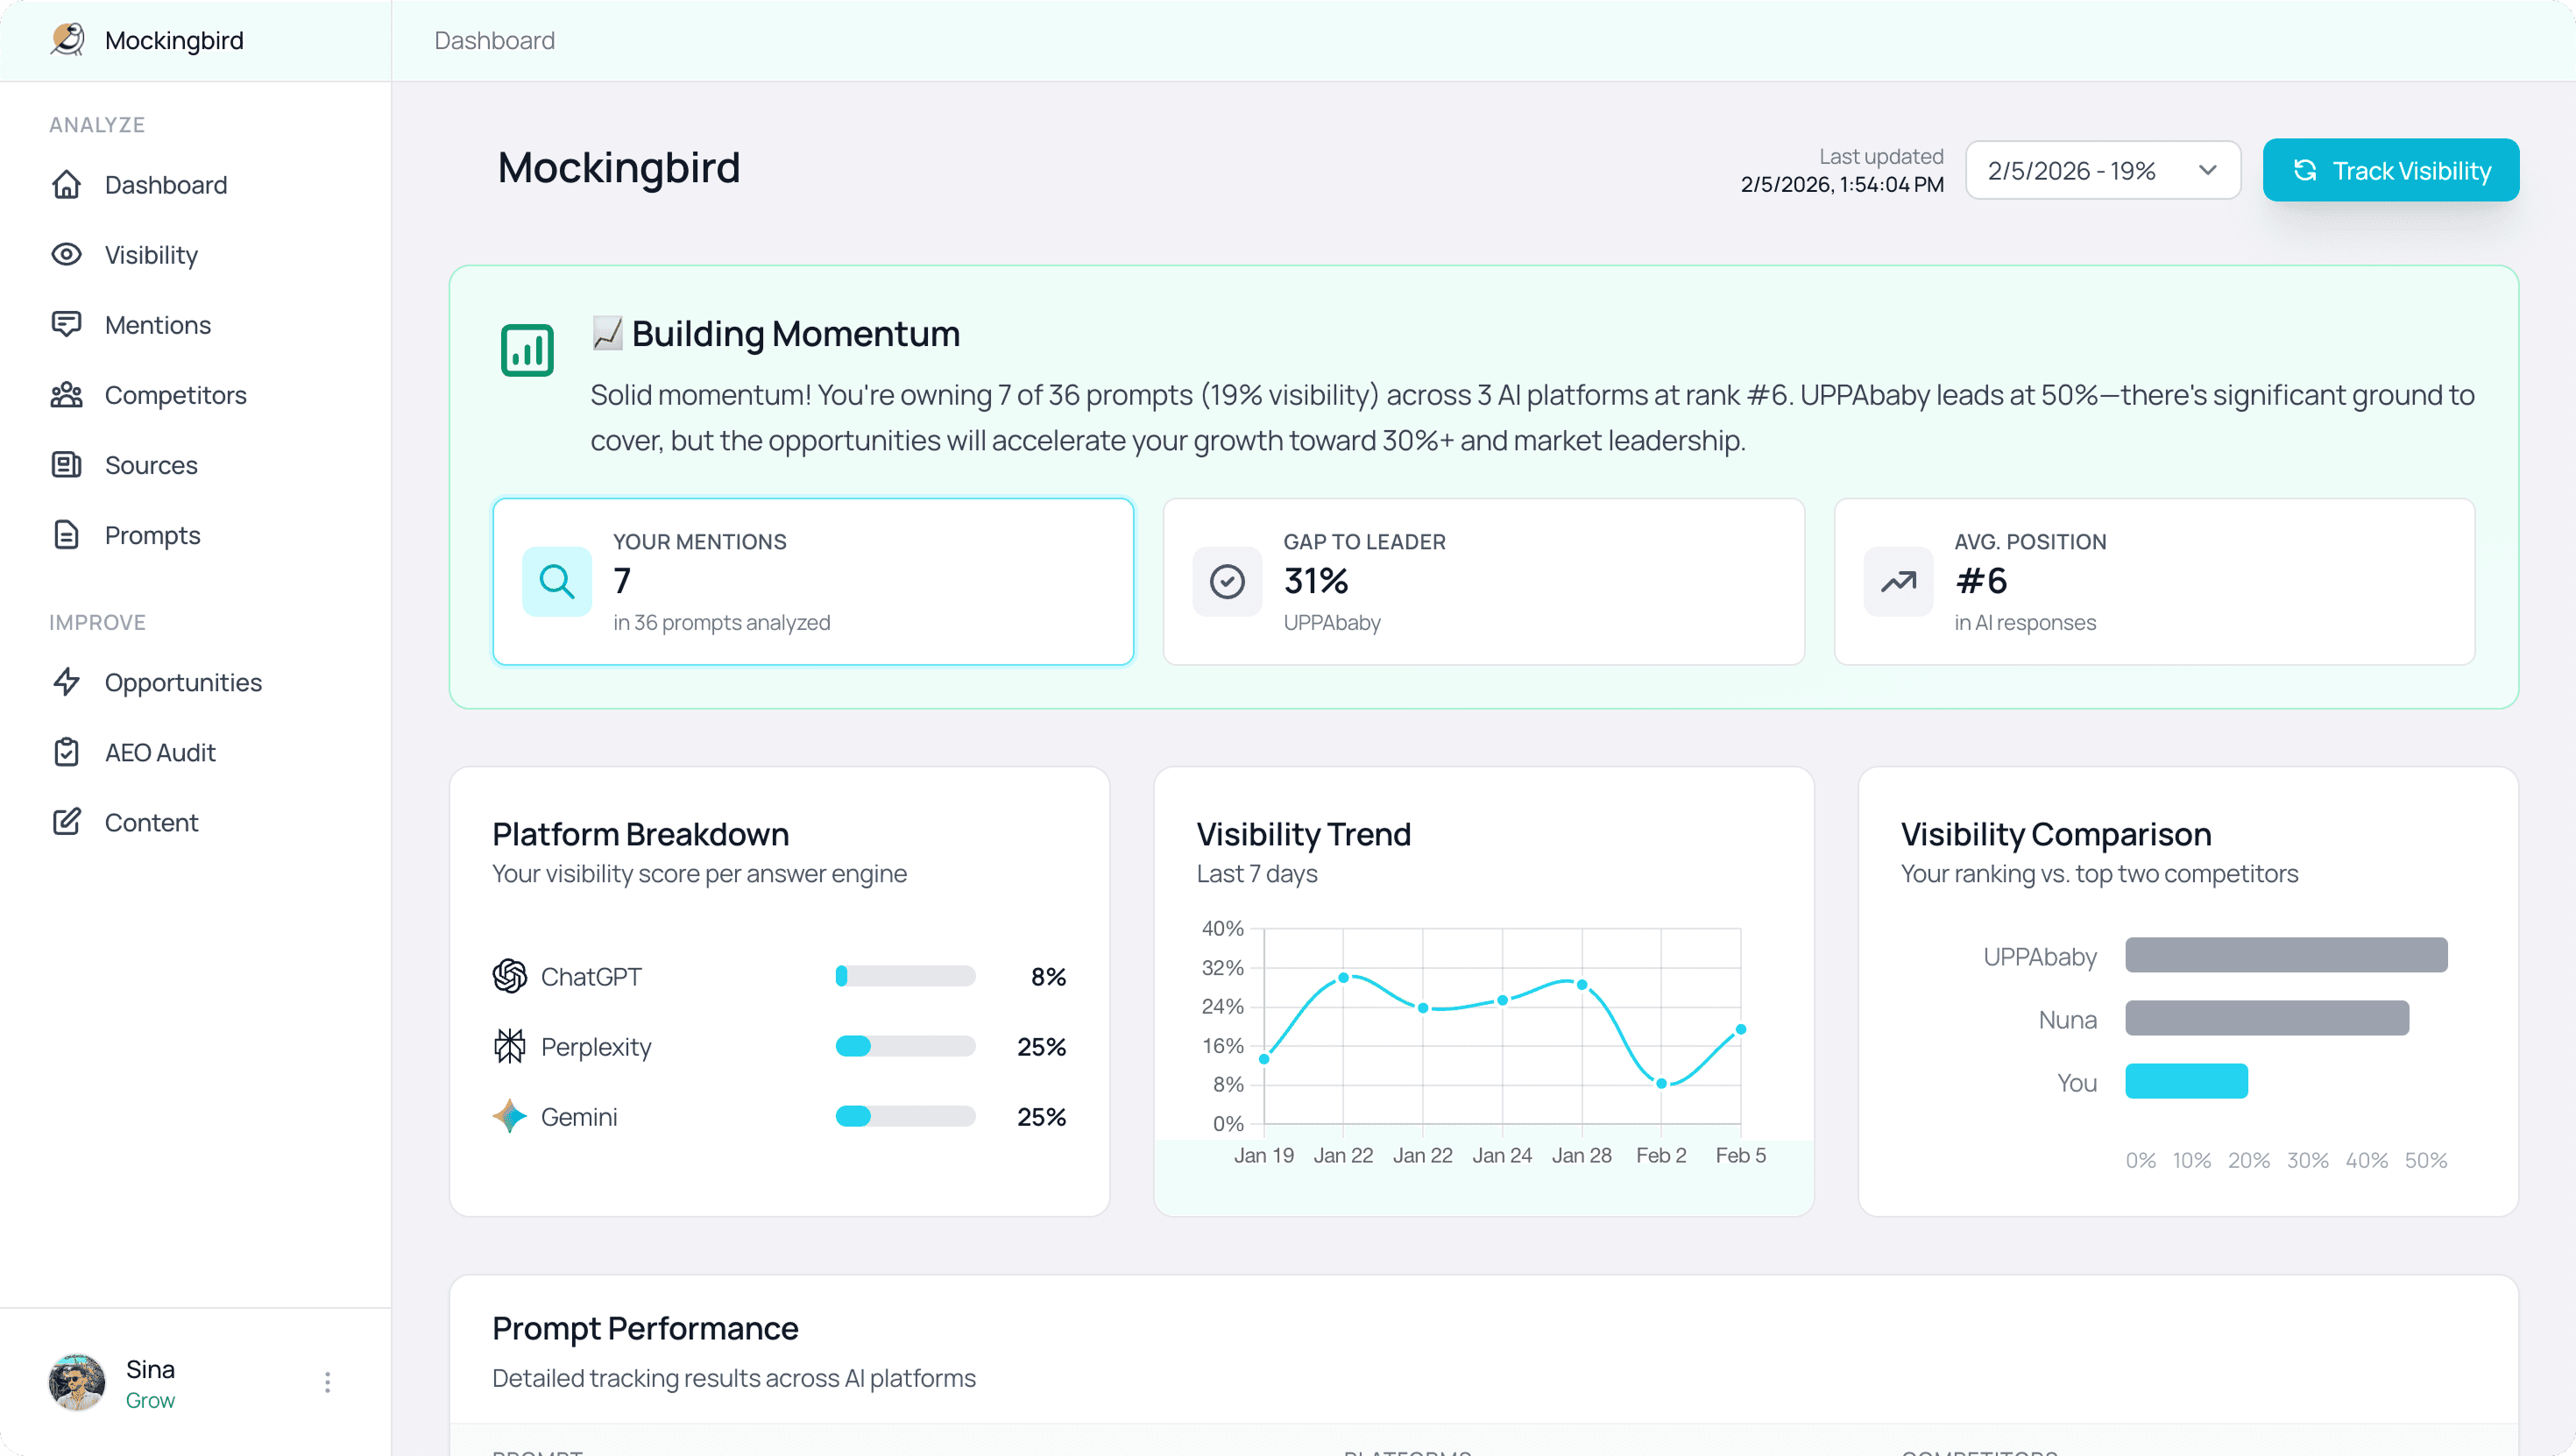Click the Sources newspaper icon
This screenshot has width=2576, height=1456.
pos(66,465)
